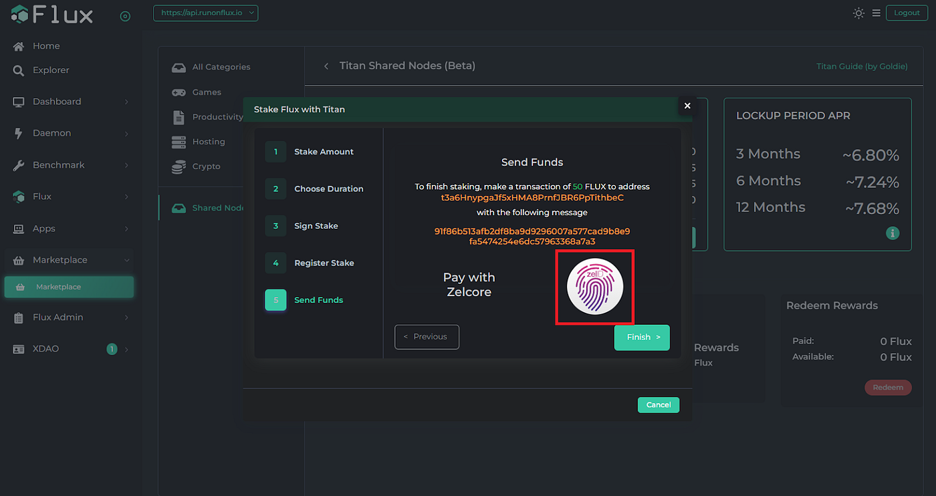Expand the Flux menu chevron
The width and height of the screenshot is (936, 496).
coord(126,197)
